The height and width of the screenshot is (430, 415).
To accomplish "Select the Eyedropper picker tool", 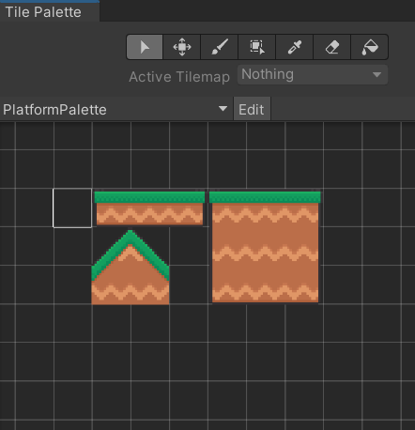I will tap(295, 47).
